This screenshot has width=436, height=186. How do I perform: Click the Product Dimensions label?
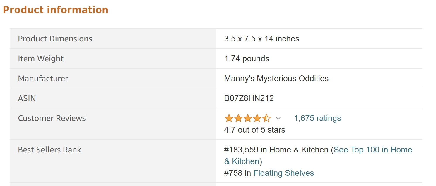55,39
